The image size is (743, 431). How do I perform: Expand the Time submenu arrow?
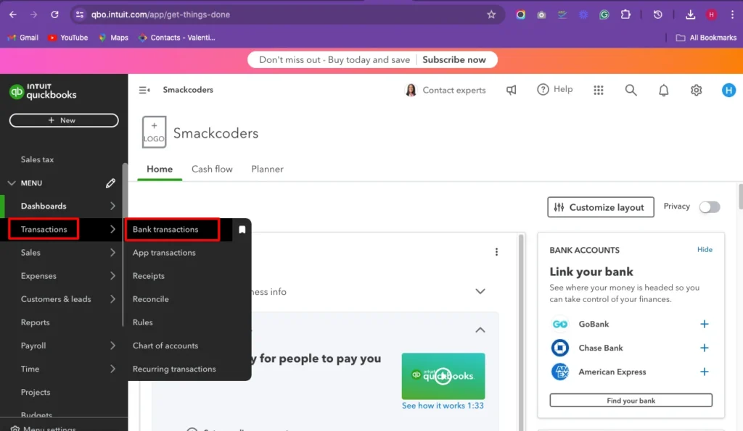coord(112,369)
